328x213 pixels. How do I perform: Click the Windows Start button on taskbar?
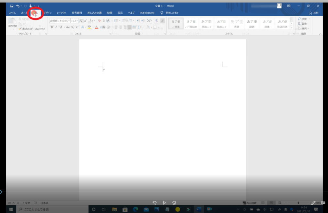[11, 209]
